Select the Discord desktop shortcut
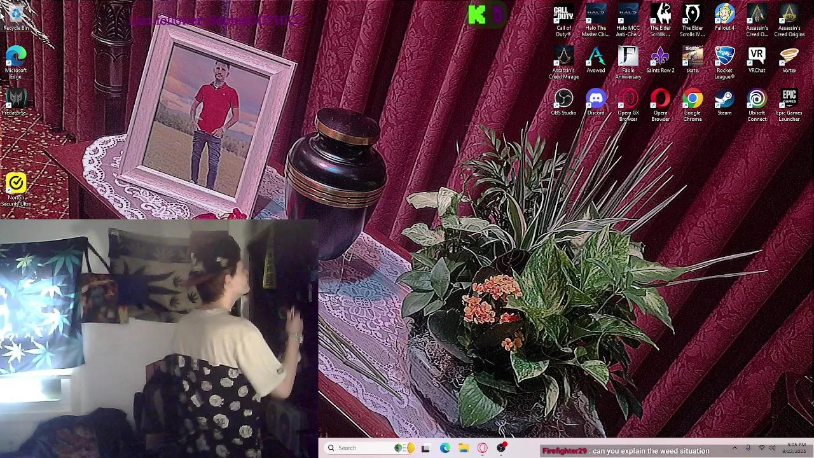 click(596, 102)
